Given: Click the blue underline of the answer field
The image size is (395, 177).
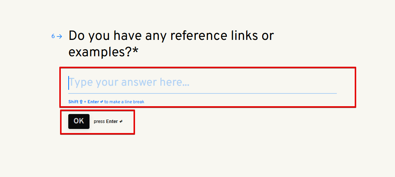Looking at the screenshot, I should [202, 93].
